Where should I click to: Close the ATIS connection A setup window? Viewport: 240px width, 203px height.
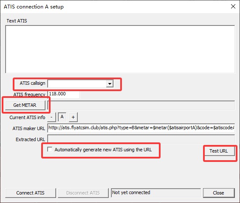(233, 6)
